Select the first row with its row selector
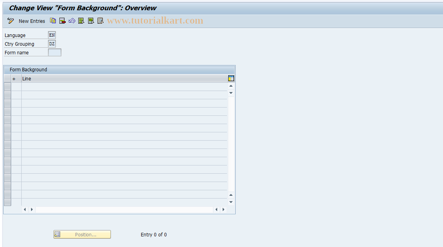The image size is (443, 247). tap(7, 87)
